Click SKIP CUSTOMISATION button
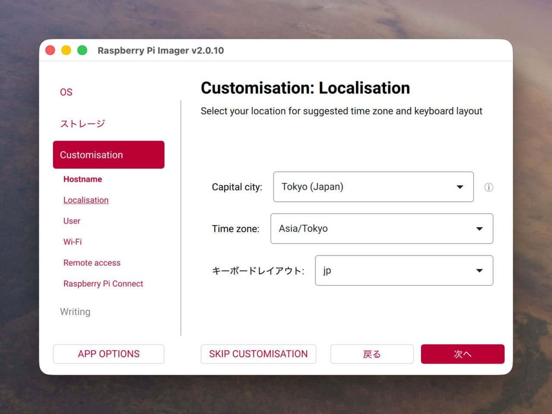The height and width of the screenshot is (414, 552). tap(258, 354)
